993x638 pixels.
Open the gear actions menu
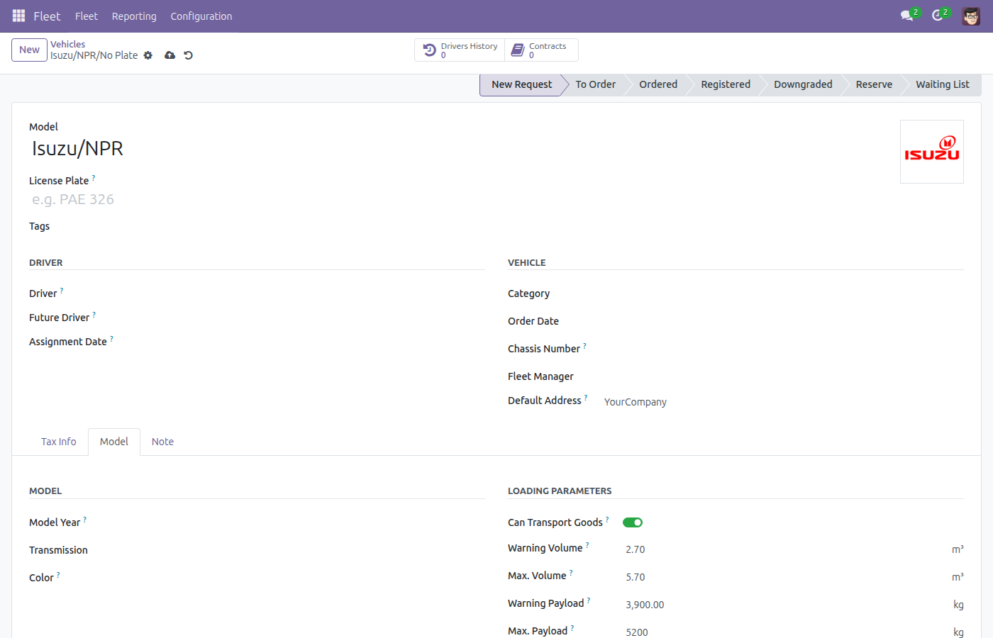(x=148, y=55)
